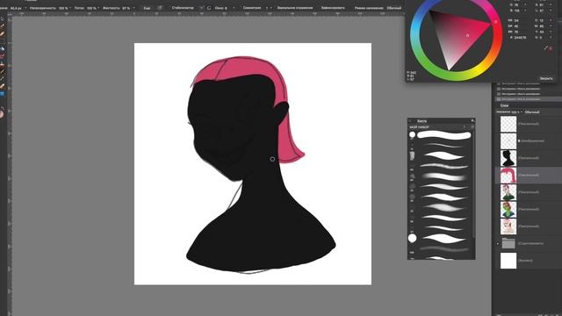This screenshot has height=316, width=562.
Task: Select the pink hair layer thumbnail
Action: click(x=508, y=176)
